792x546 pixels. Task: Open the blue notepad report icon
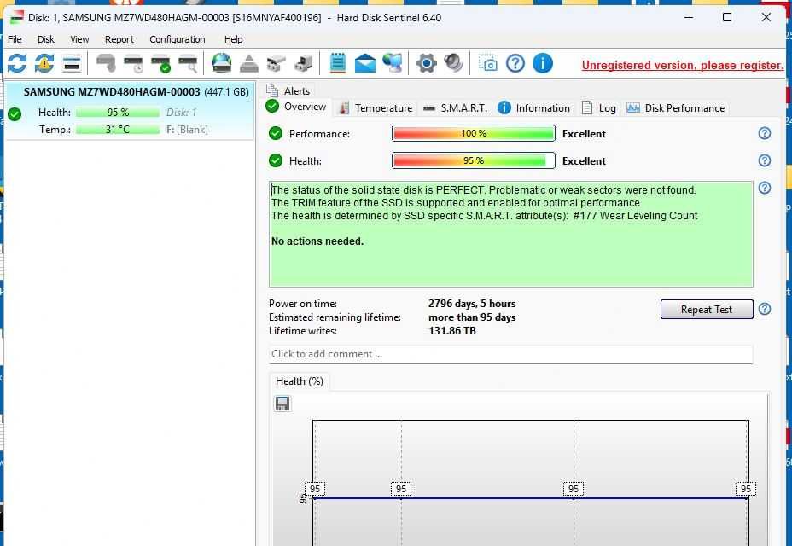coord(337,64)
